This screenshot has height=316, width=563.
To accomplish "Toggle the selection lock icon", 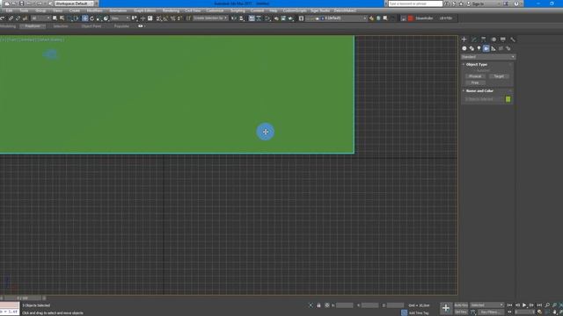I will tap(318, 305).
